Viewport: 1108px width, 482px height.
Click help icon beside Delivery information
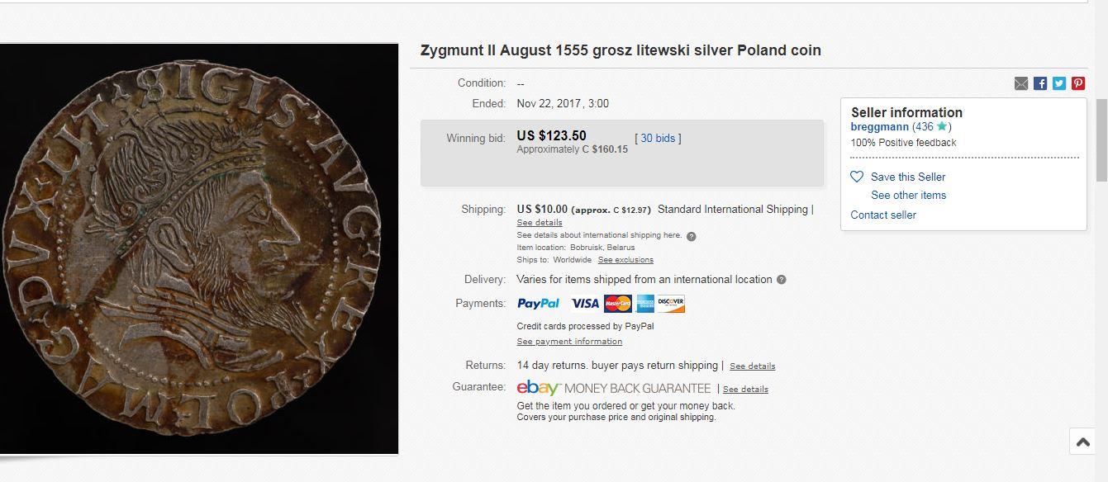(782, 280)
